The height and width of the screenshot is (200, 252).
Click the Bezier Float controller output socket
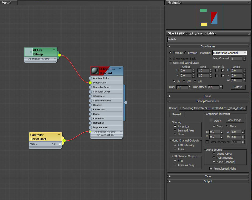pos(64,140)
